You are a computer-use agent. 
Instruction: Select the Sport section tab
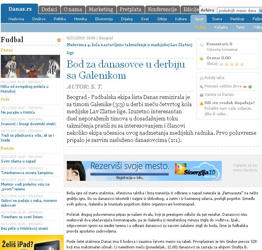tap(199, 19)
